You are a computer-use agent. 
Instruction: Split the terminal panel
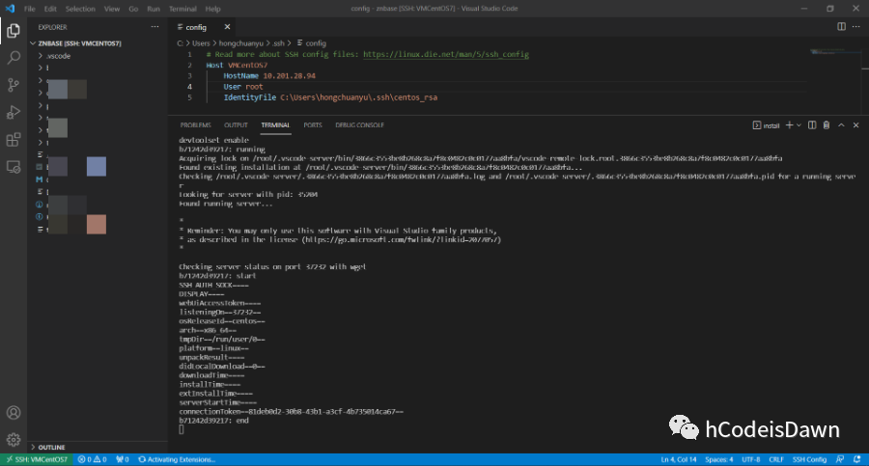[x=812, y=125]
